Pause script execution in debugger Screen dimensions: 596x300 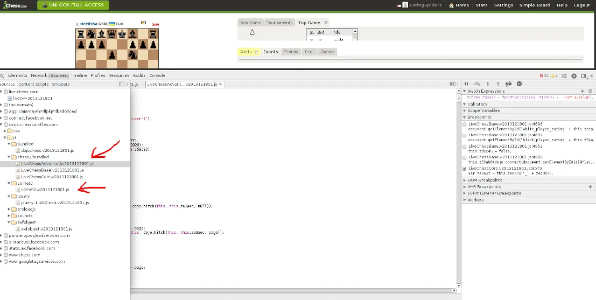click(x=467, y=84)
